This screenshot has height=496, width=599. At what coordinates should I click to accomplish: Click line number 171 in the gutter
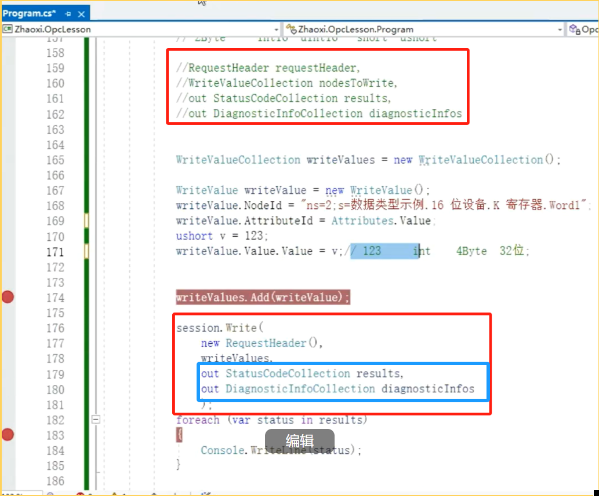[x=55, y=252]
